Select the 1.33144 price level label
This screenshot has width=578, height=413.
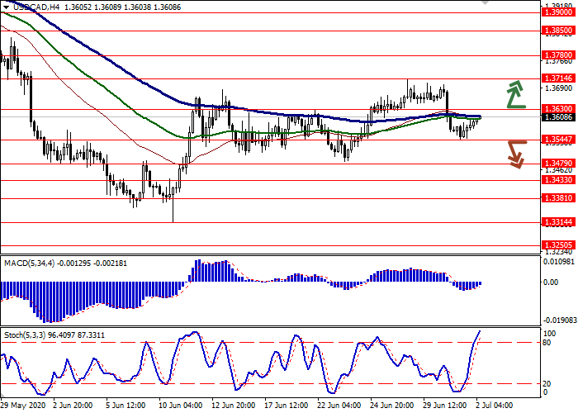tap(556, 222)
